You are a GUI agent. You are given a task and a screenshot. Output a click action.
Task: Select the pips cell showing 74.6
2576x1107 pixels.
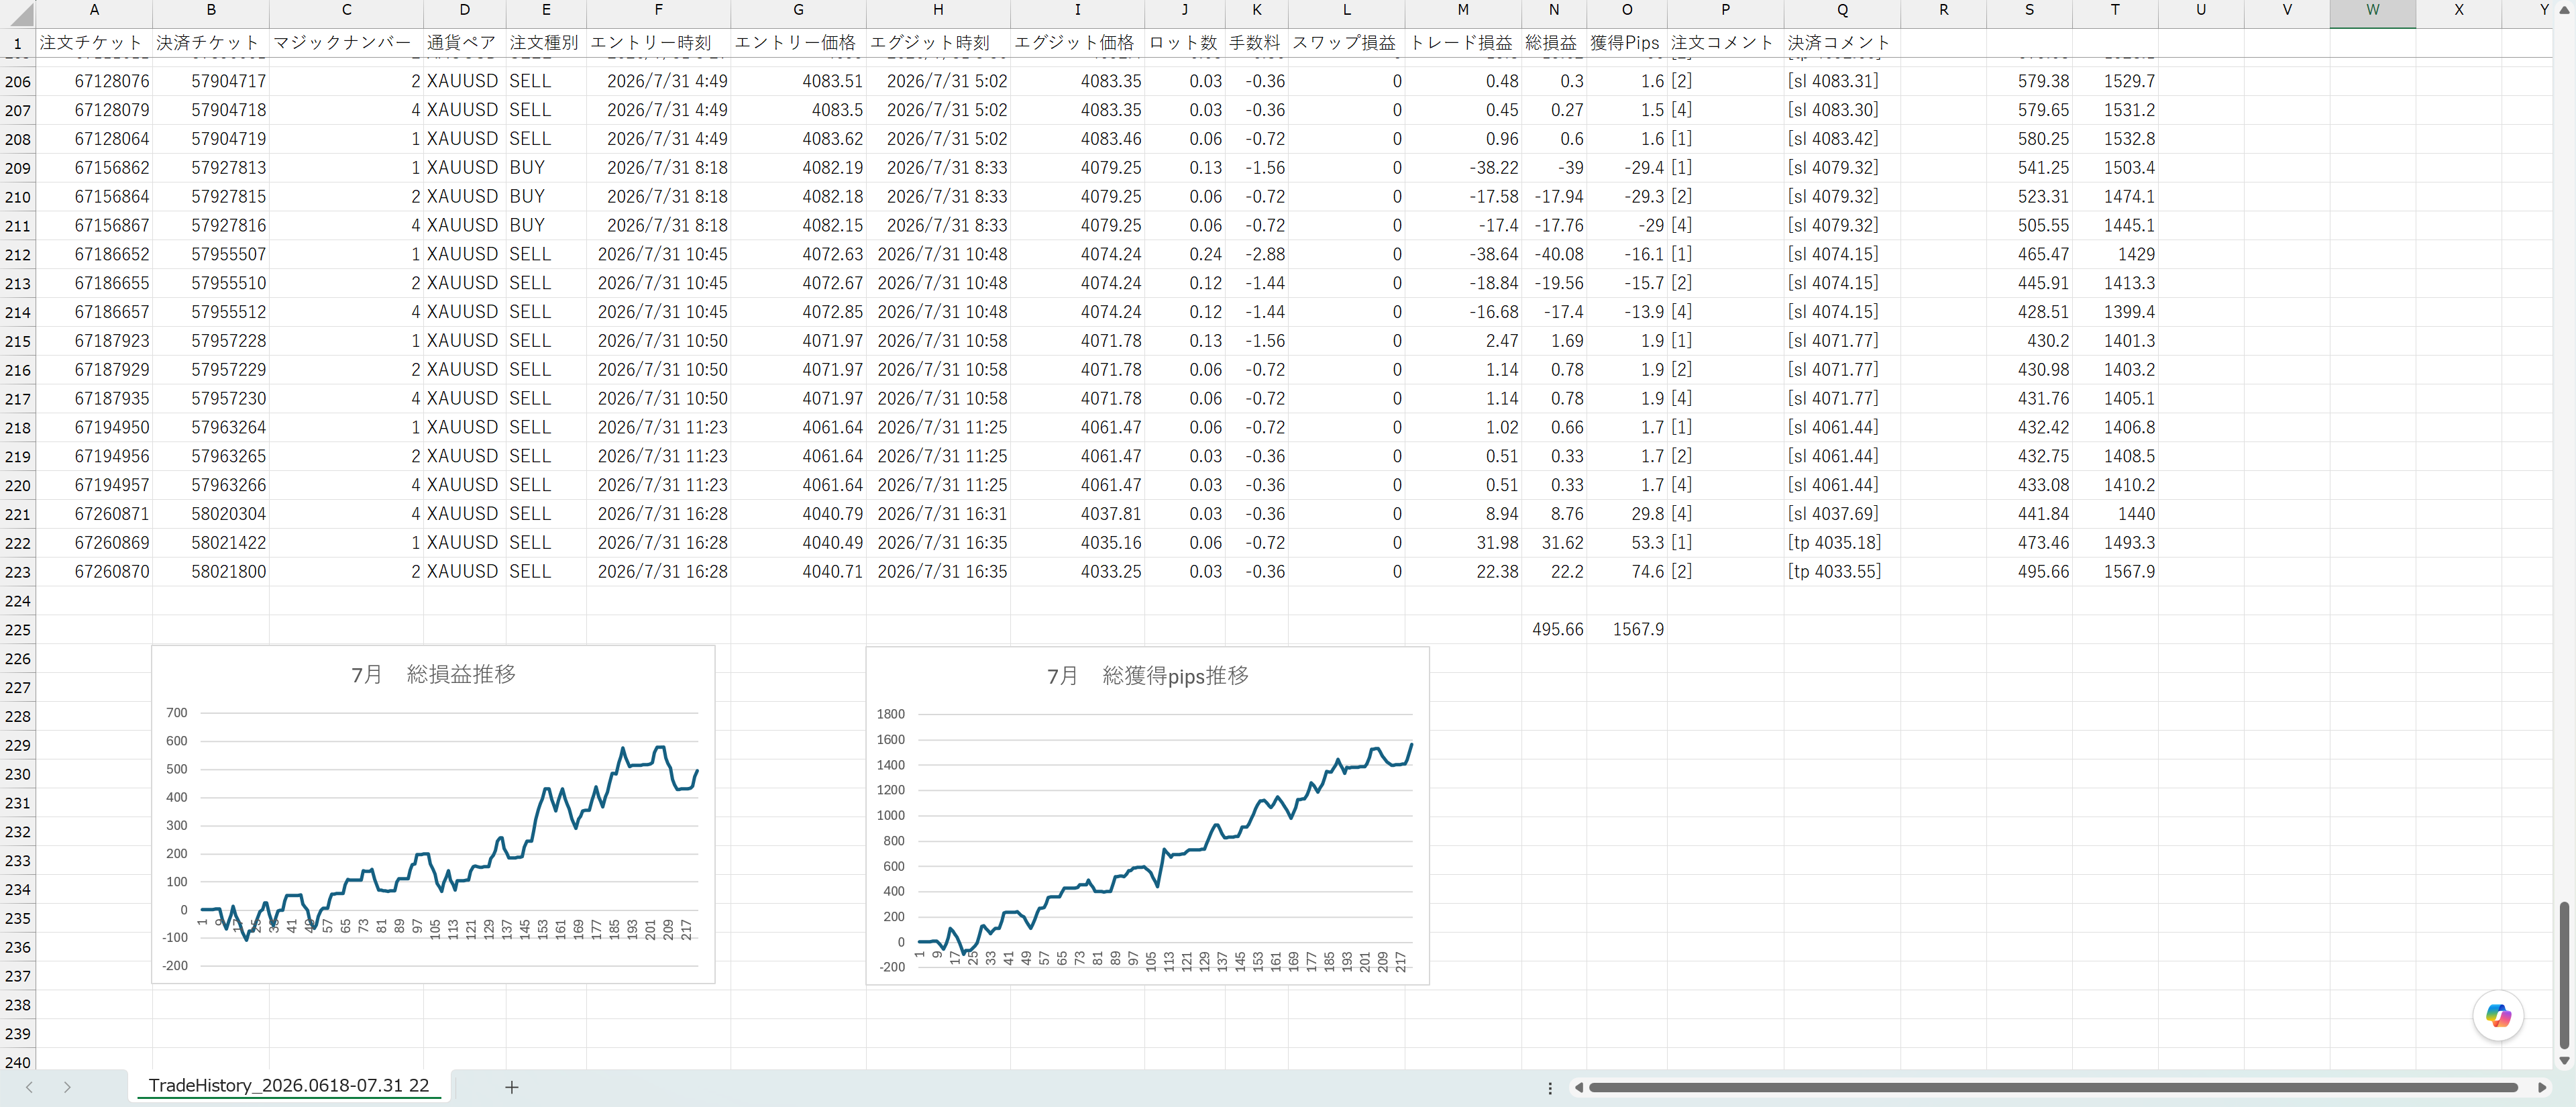coord(1627,572)
